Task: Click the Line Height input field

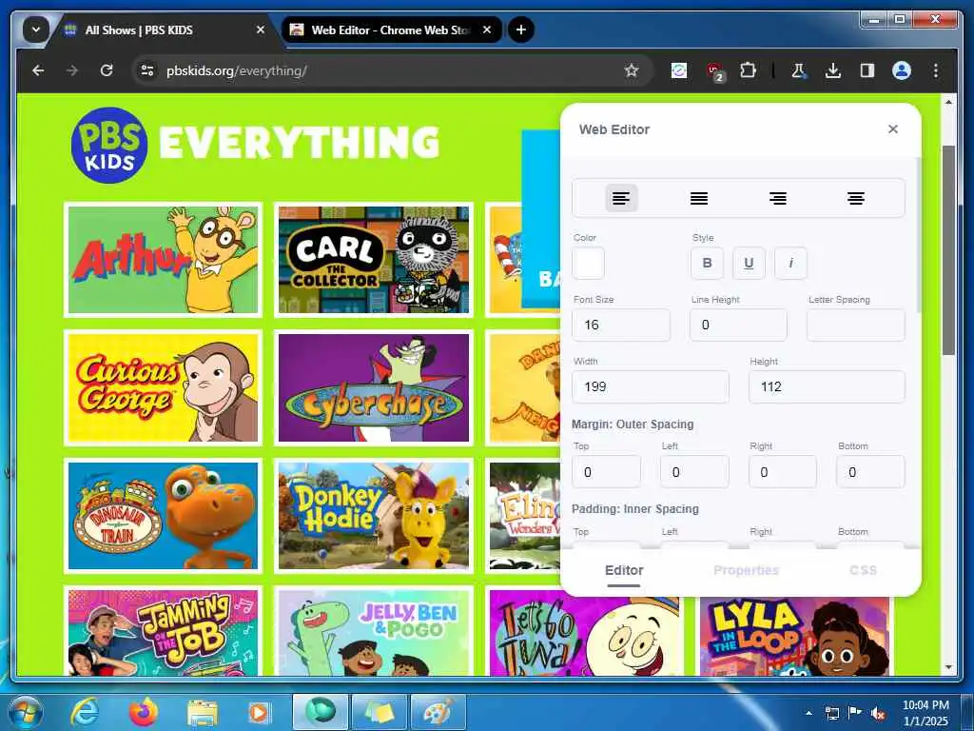Action: click(738, 325)
